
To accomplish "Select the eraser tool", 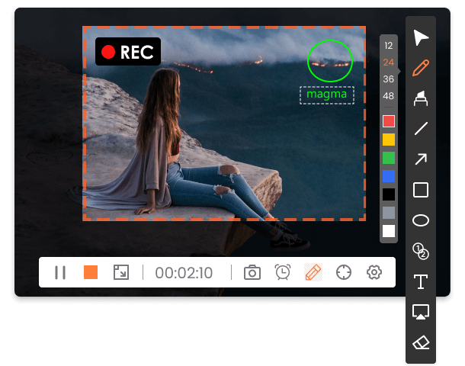I will click(x=421, y=342).
